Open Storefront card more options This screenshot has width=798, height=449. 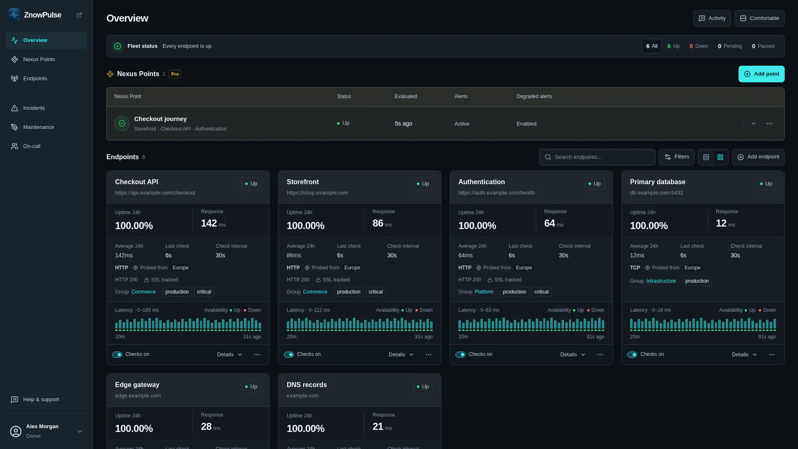click(429, 355)
